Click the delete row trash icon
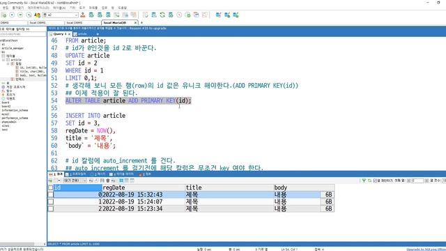The height and width of the screenshot is (251, 446). click(x=108, y=181)
